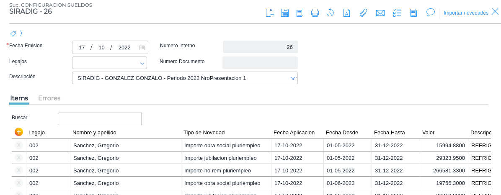Add a new item with the orange plus button
Screen dimensions: 501x195
click(19, 132)
